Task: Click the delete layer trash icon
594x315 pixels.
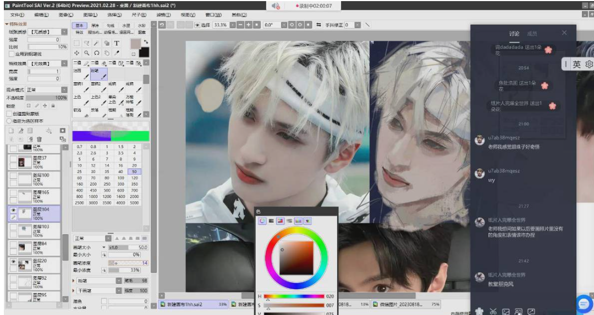Action: 39,139
